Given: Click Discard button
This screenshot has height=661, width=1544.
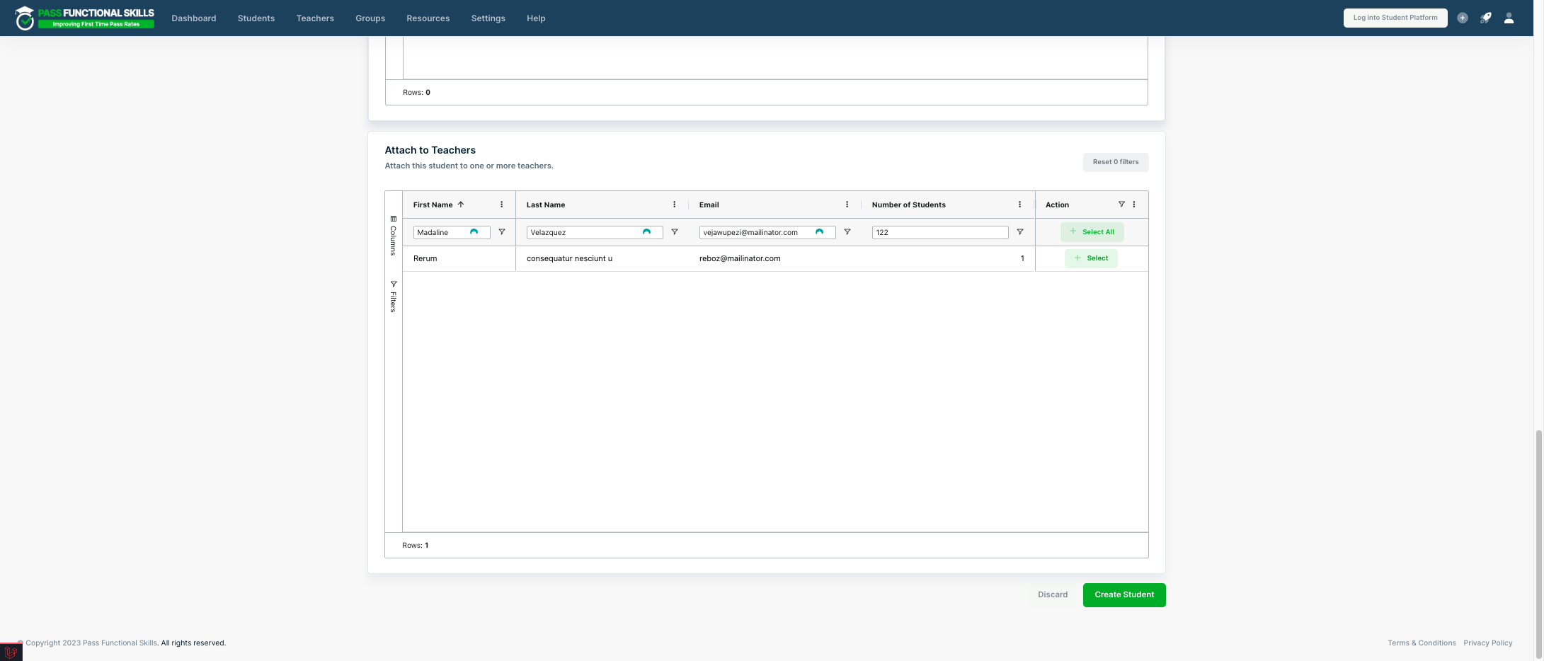Looking at the screenshot, I should tap(1053, 595).
